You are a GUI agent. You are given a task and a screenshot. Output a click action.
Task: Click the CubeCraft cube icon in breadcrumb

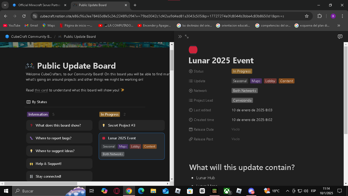coord(7,36)
